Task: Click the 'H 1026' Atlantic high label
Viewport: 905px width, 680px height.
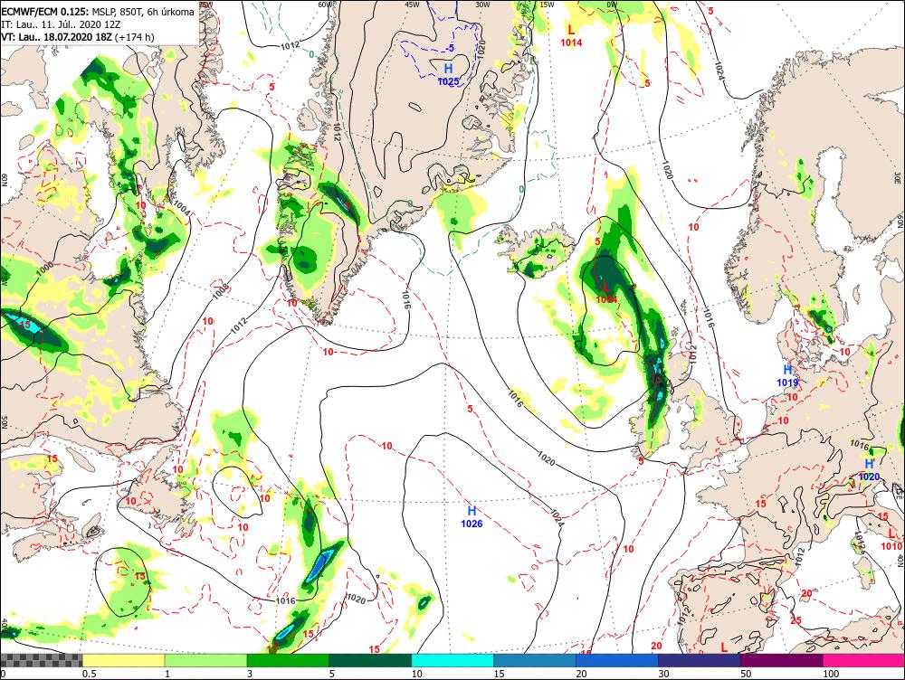Action: tap(472, 516)
